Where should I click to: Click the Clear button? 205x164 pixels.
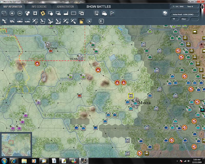[x=184, y=19]
